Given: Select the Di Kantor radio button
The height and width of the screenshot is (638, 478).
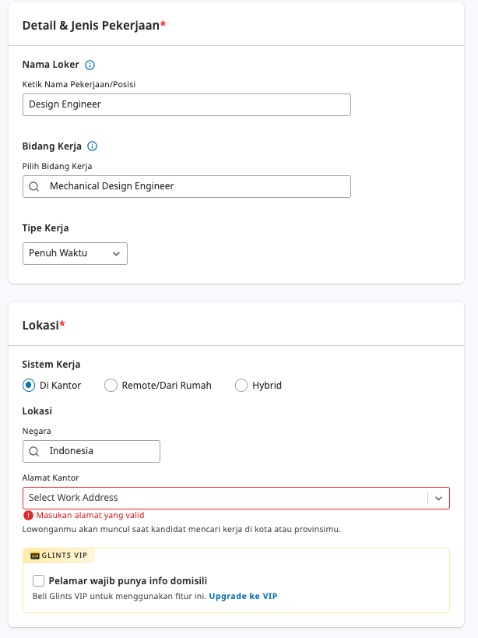Looking at the screenshot, I should coord(29,386).
